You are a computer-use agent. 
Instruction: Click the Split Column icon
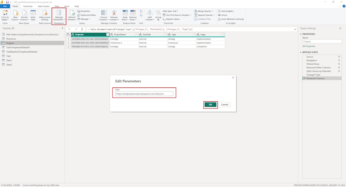point(150,13)
